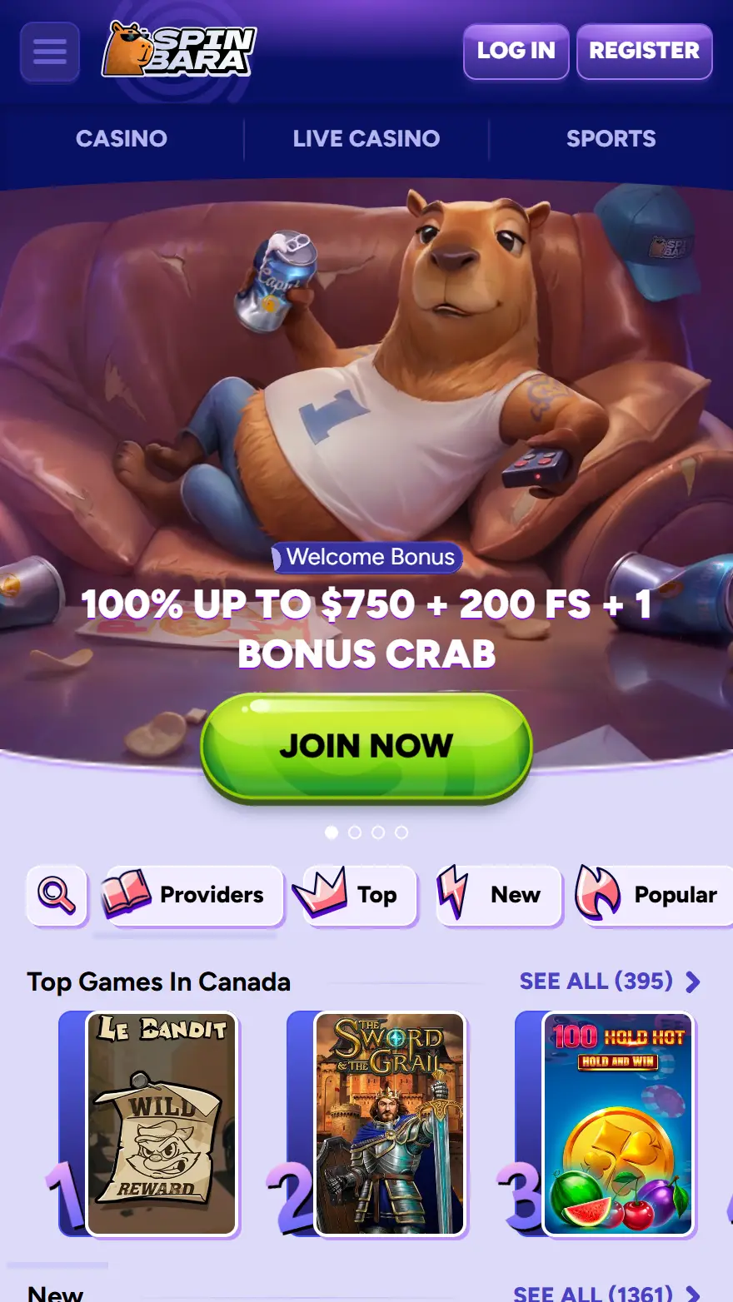Switch to the third carousel slide dot

coord(378,832)
